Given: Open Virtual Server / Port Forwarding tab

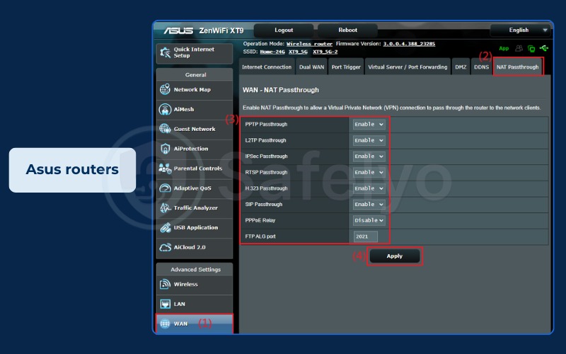Looking at the screenshot, I should point(408,67).
